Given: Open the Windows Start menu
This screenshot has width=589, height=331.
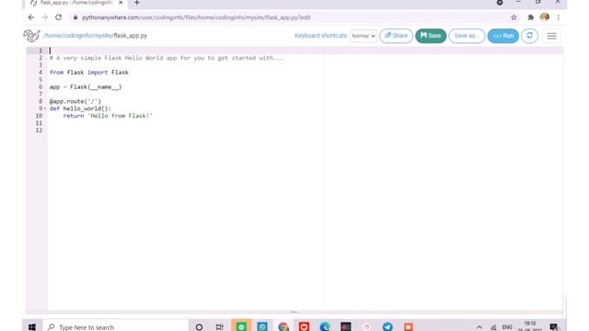Looking at the screenshot, I should (32, 327).
